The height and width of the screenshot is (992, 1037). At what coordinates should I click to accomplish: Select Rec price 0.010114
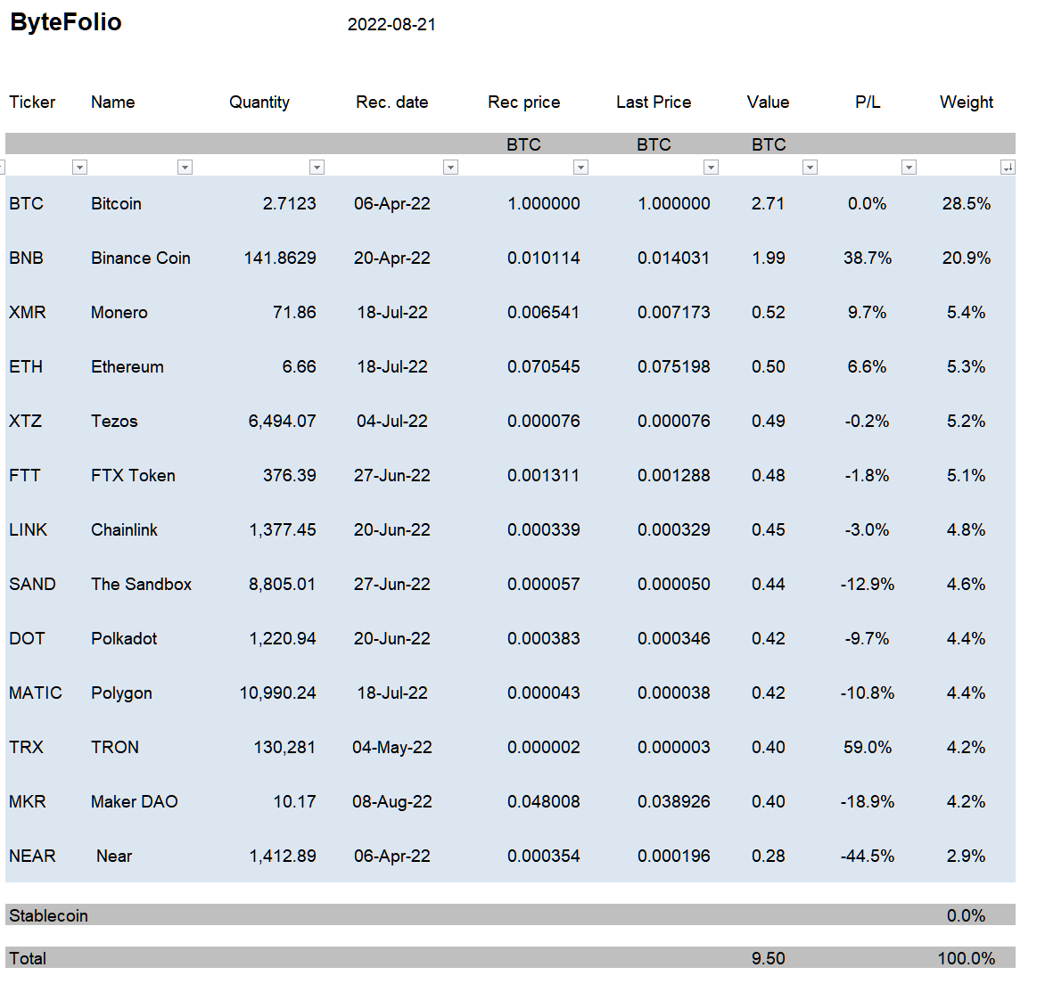pyautogui.click(x=544, y=258)
